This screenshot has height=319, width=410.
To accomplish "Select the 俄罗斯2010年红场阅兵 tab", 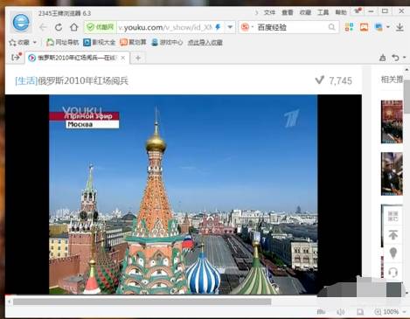I will 76,58.
